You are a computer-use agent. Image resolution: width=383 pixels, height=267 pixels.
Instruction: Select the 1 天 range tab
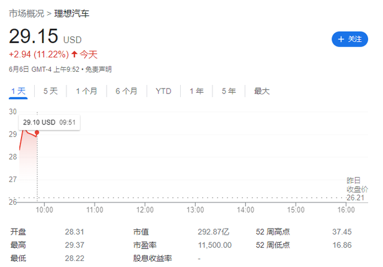click(19, 91)
